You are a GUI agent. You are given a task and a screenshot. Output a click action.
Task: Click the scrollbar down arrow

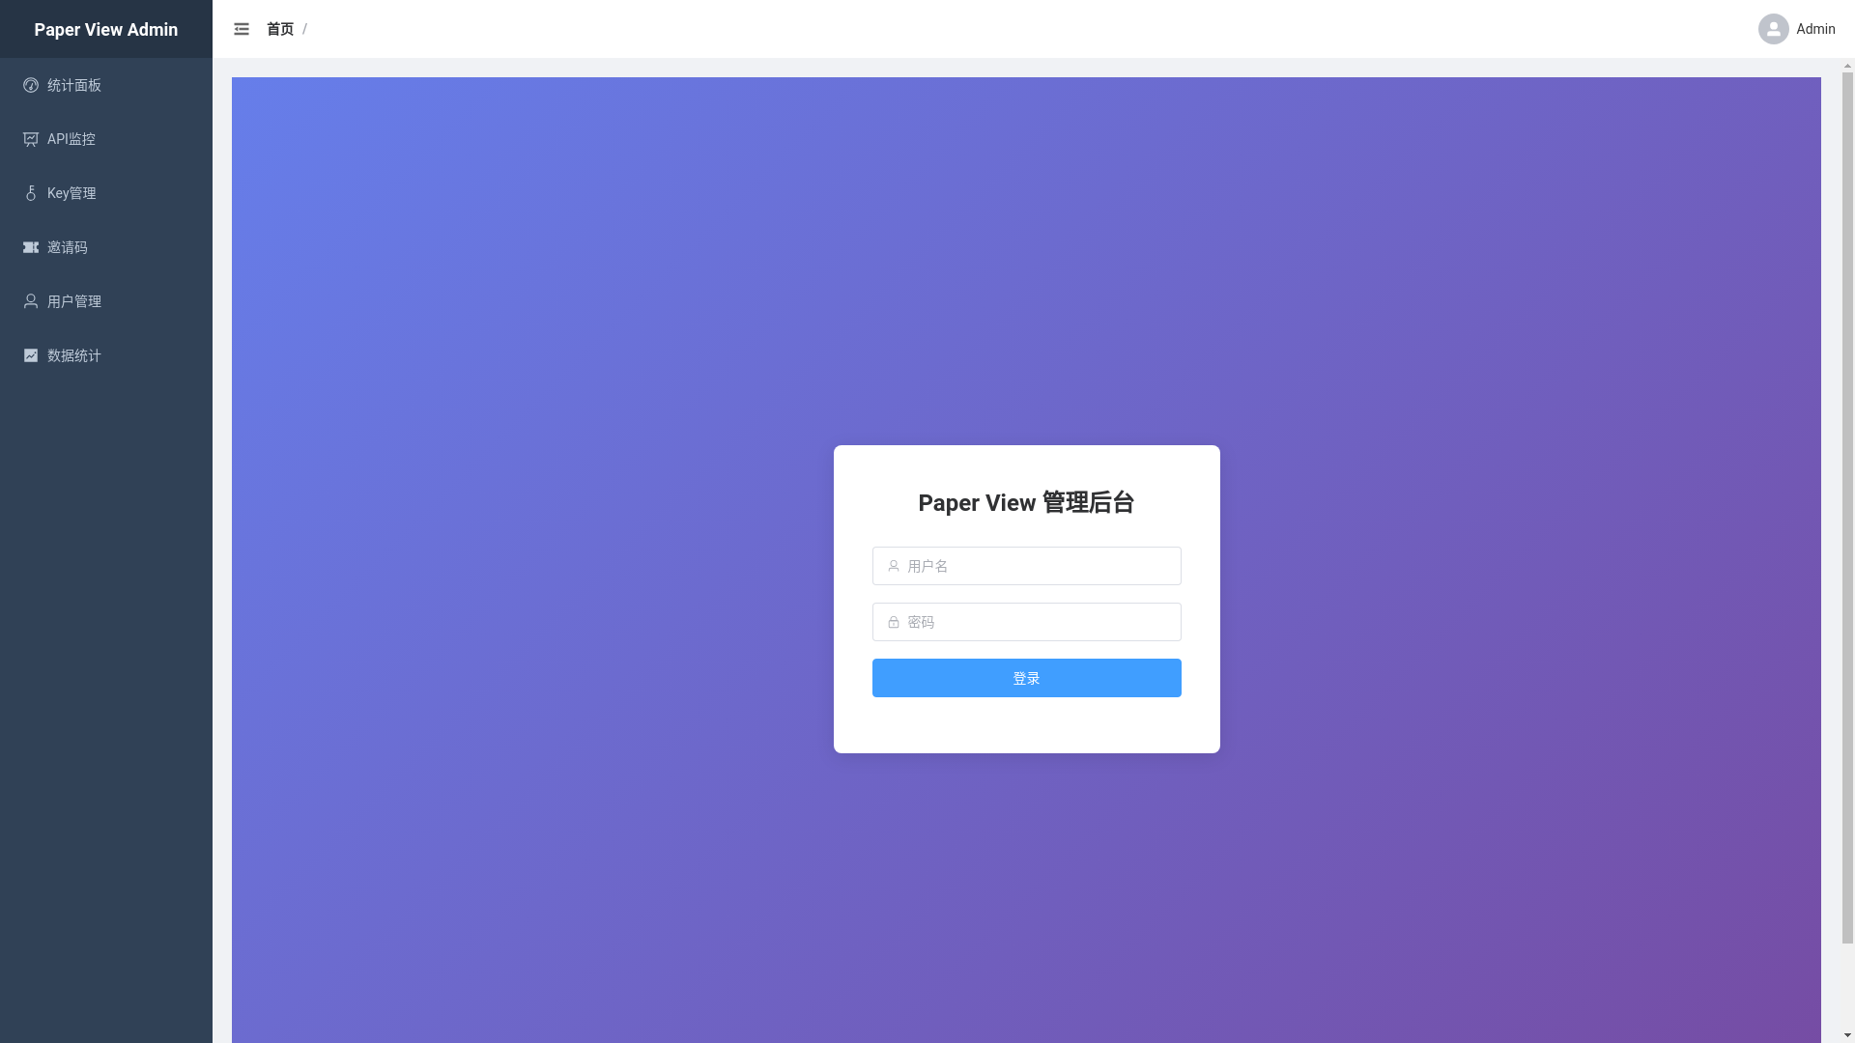click(x=1847, y=1036)
